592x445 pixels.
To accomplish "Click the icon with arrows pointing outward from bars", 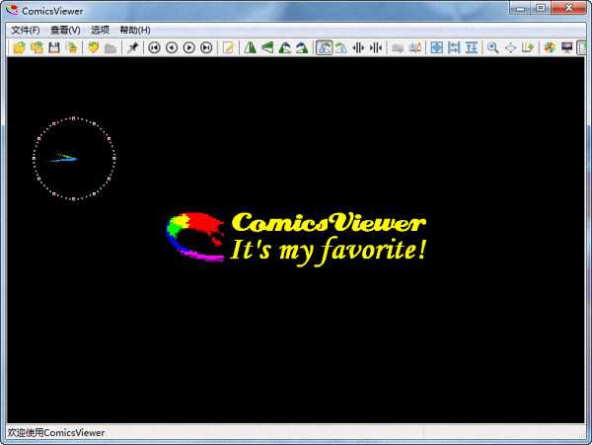I will [358, 47].
